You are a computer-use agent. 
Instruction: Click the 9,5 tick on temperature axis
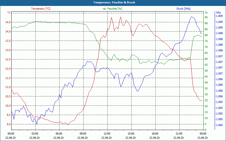pos(8,115)
